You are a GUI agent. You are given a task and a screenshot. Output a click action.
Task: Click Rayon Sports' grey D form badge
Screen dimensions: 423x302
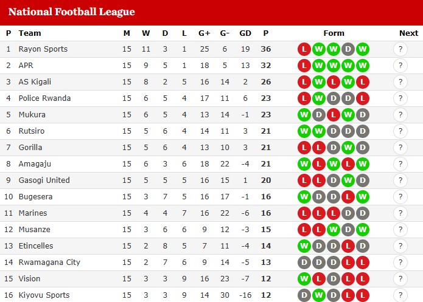(x=348, y=49)
